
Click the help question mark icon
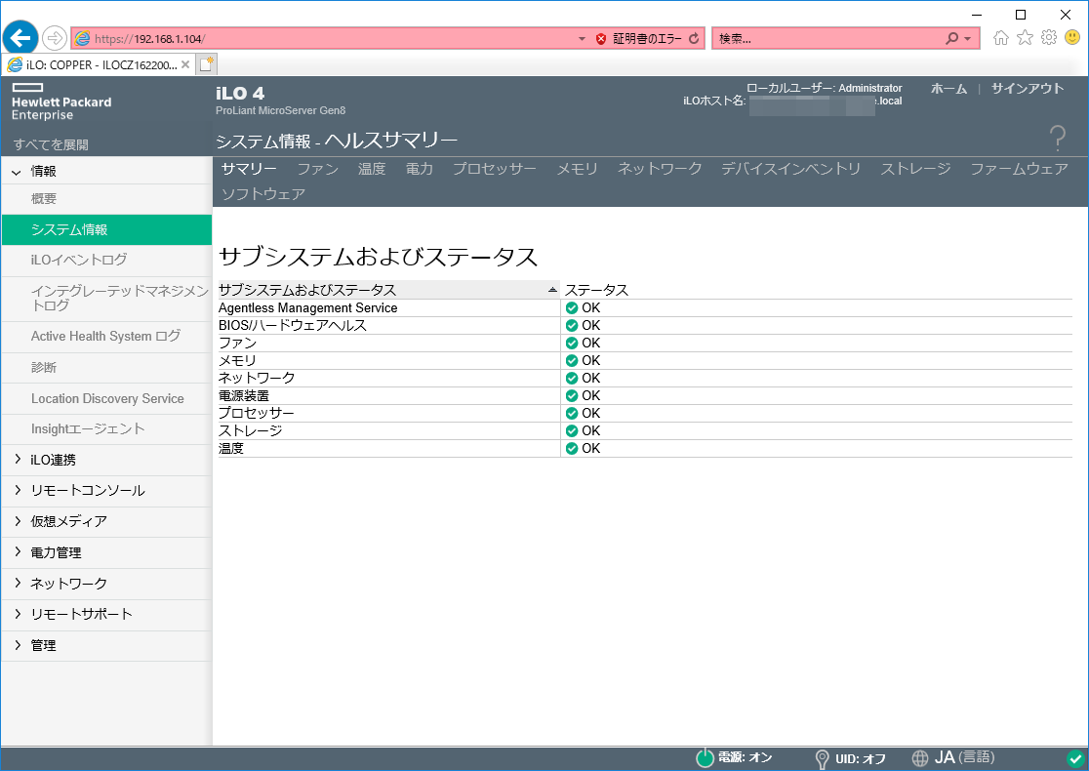coord(1057,139)
